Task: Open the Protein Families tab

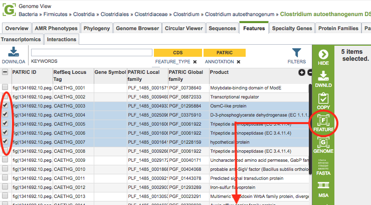Action: click(x=338, y=28)
